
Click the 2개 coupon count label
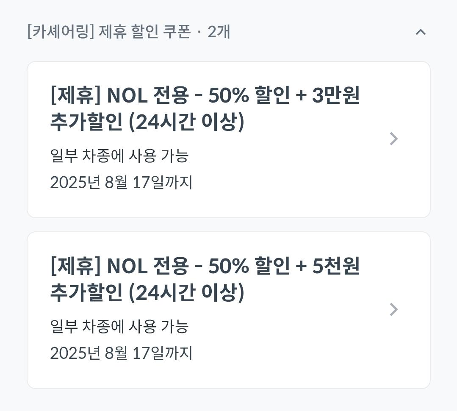click(x=219, y=32)
